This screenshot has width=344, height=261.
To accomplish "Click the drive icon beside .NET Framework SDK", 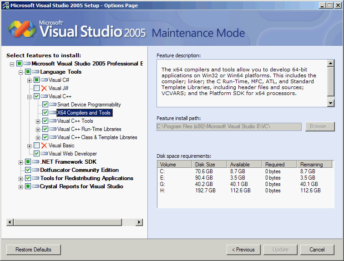I will 35,162.
